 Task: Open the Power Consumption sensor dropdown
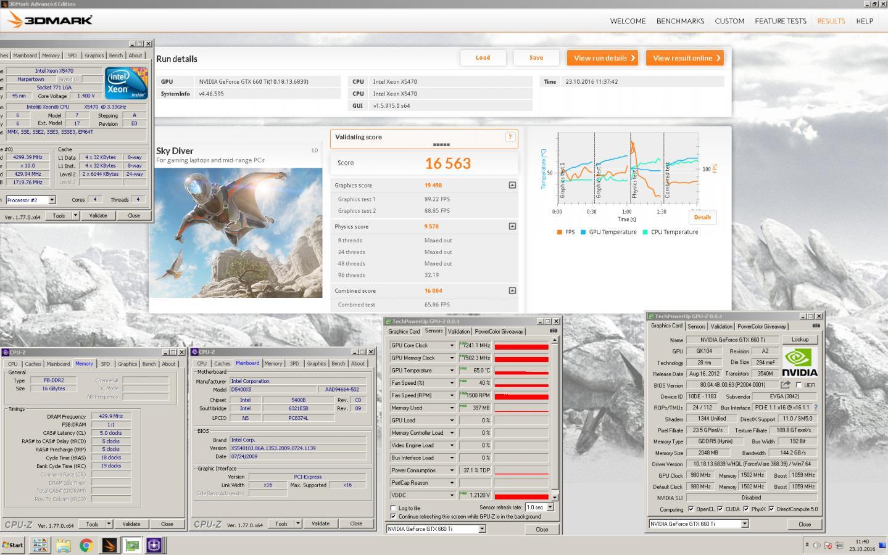452,470
